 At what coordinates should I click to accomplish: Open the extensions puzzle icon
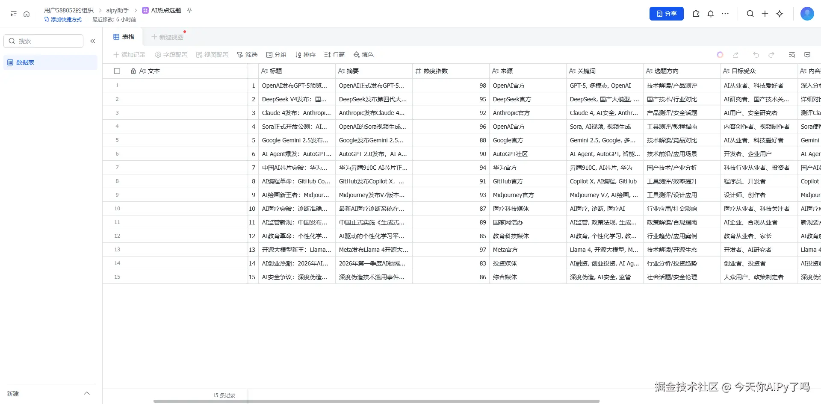pyautogui.click(x=696, y=14)
